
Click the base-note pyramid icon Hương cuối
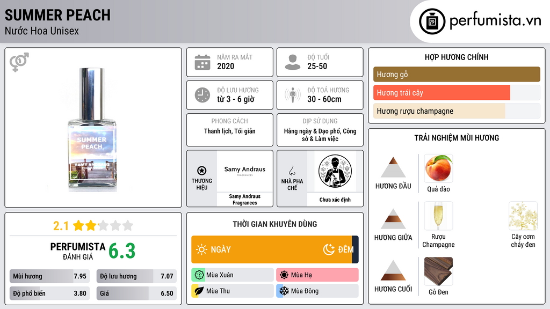click(393, 270)
